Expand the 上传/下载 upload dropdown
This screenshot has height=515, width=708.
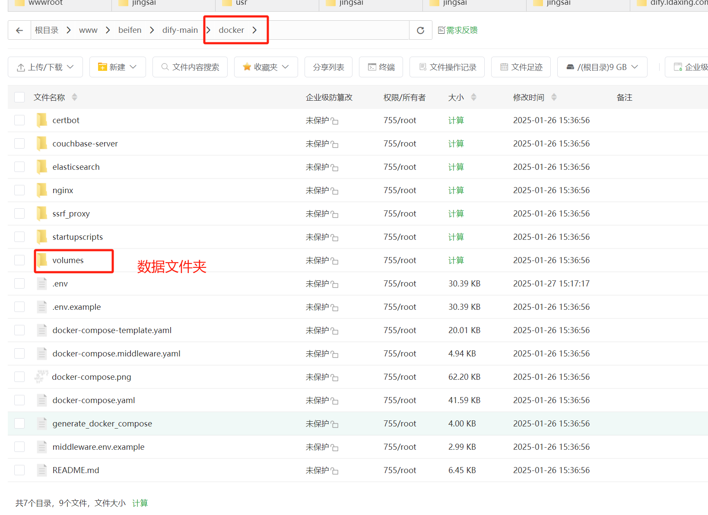(45, 67)
